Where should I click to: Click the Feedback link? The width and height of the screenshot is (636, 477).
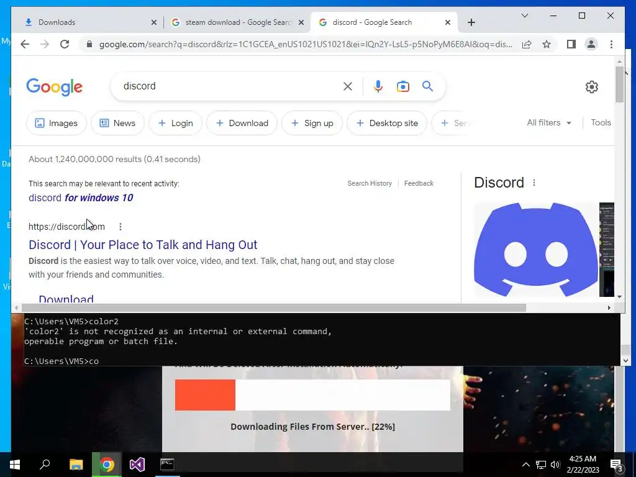coord(419,183)
